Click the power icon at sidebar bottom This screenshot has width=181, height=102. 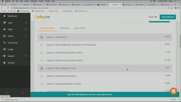23,93
